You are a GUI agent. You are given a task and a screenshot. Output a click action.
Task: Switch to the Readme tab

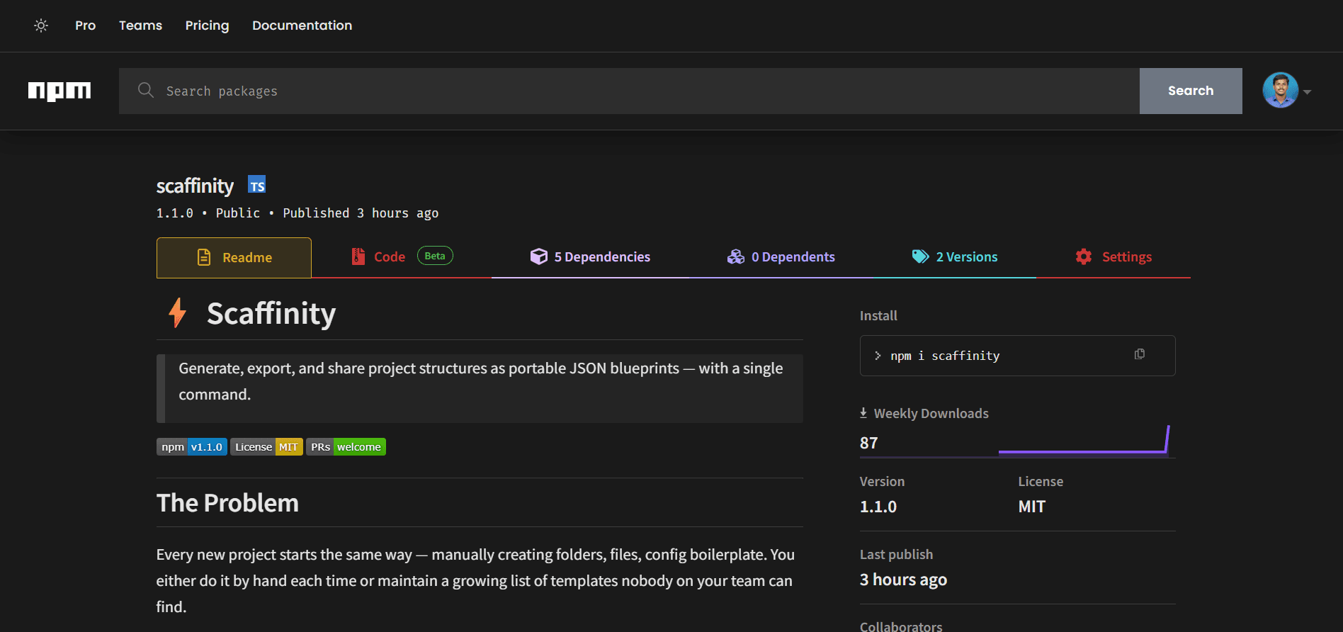click(x=234, y=258)
